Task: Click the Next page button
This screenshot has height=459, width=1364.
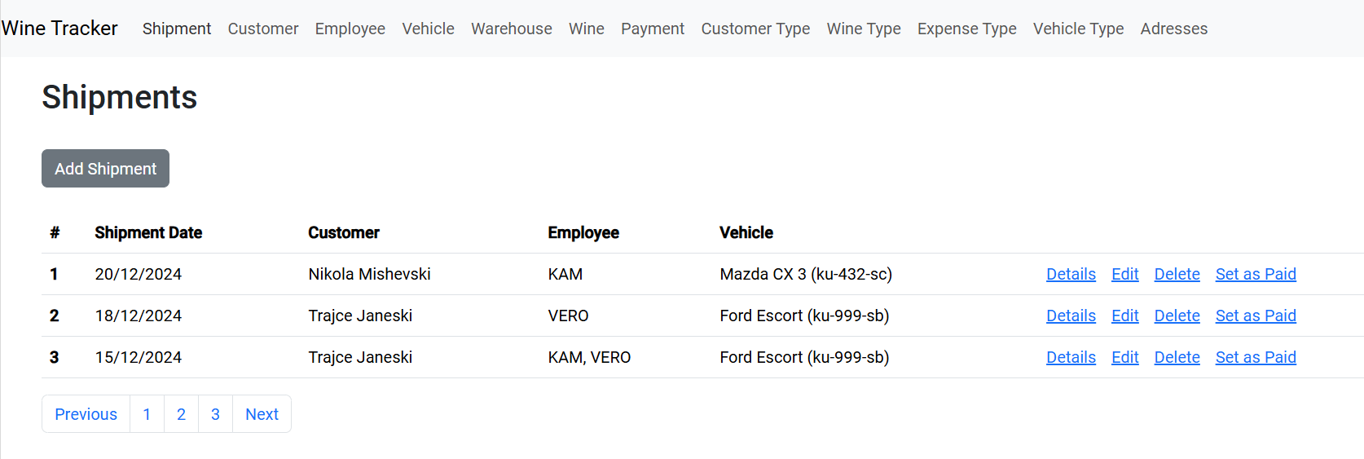Action: click(x=262, y=414)
